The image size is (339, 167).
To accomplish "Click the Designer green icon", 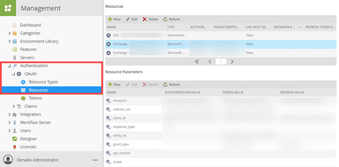I will tap(15, 139).
